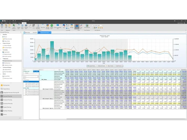Open Configure Quantiles from the ribbon
The image size is (187, 140).
(38, 27)
